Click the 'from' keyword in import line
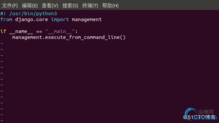This screenshot has width=219, height=123. tap(6, 19)
